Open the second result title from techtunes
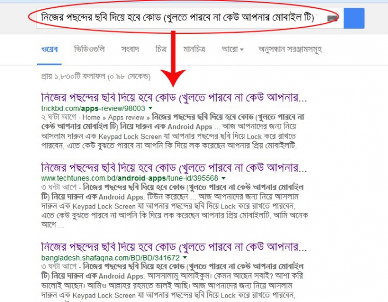Screen dimensions: 388x302 coord(173,168)
